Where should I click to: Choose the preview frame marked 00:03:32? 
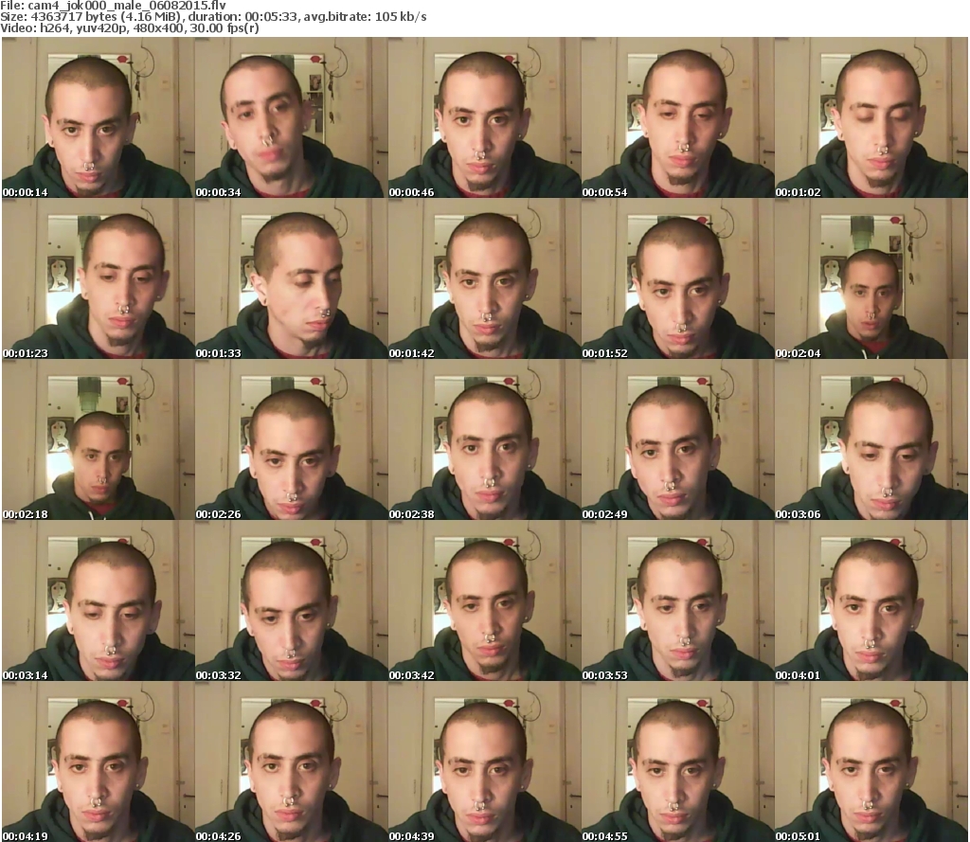click(x=291, y=600)
